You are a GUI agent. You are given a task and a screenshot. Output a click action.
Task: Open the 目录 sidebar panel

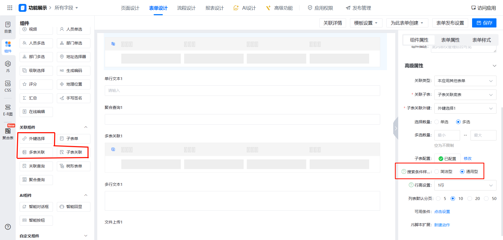8,27
